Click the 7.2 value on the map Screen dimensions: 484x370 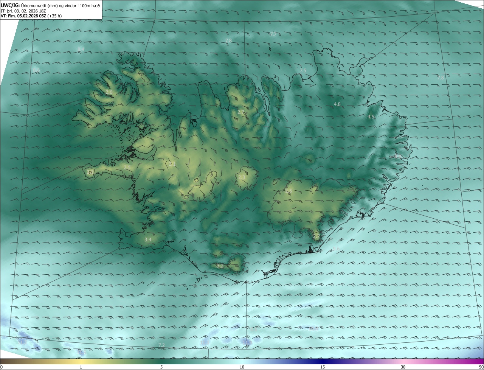pyautogui.click(x=161, y=345)
